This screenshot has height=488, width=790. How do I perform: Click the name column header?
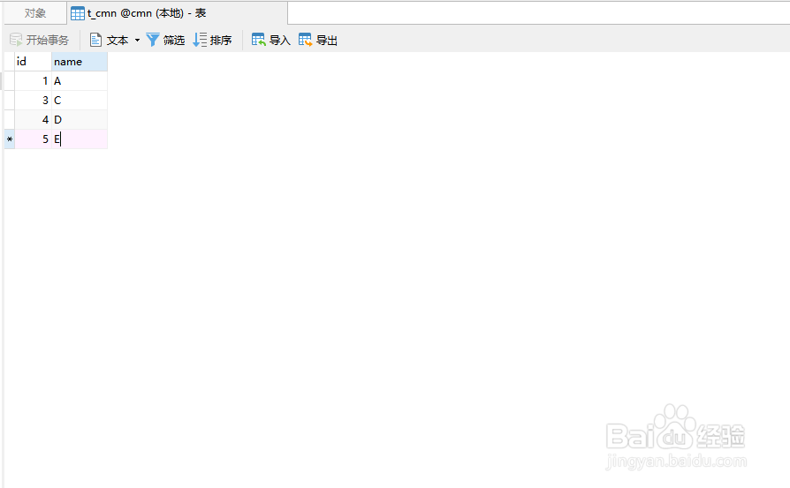80,62
